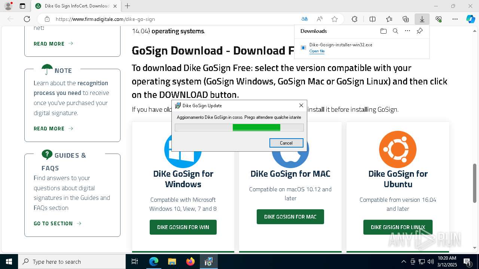Close the Dike Go Sign tab
479x269 pixels.
click(115, 6)
